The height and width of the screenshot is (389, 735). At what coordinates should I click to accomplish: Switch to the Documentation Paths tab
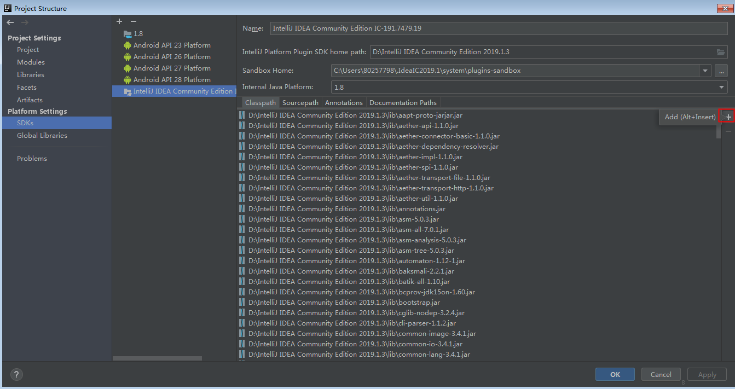403,102
